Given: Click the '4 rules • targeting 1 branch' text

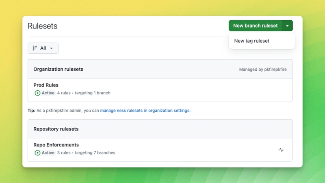Looking at the screenshot, I should click(84, 93).
